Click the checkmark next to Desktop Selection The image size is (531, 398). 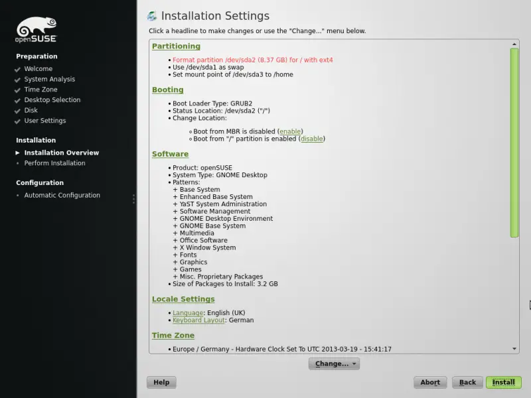pos(18,101)
